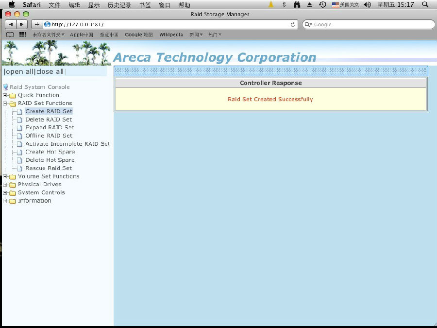Open the Safari menu
The width and height of the screenshot is (437, 328).
pos(32,5)
